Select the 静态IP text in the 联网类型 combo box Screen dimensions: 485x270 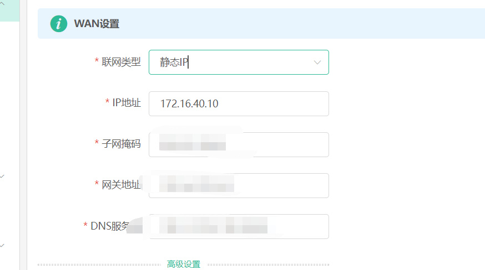(x=174, y=63)
